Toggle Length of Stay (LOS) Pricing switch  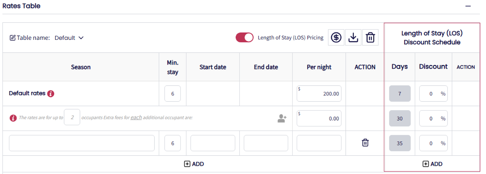[245, 38]
